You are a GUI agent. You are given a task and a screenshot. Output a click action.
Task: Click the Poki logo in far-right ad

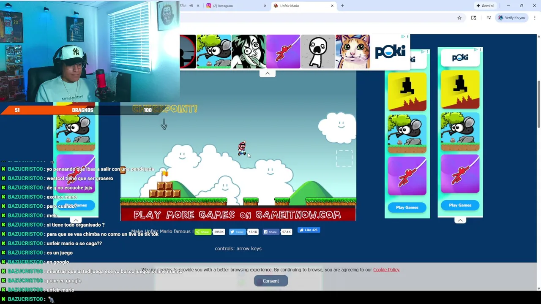[x=460, y=58]
